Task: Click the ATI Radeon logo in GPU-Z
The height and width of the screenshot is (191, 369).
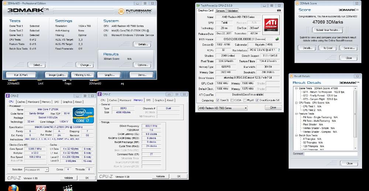Action: pos(271,25)
